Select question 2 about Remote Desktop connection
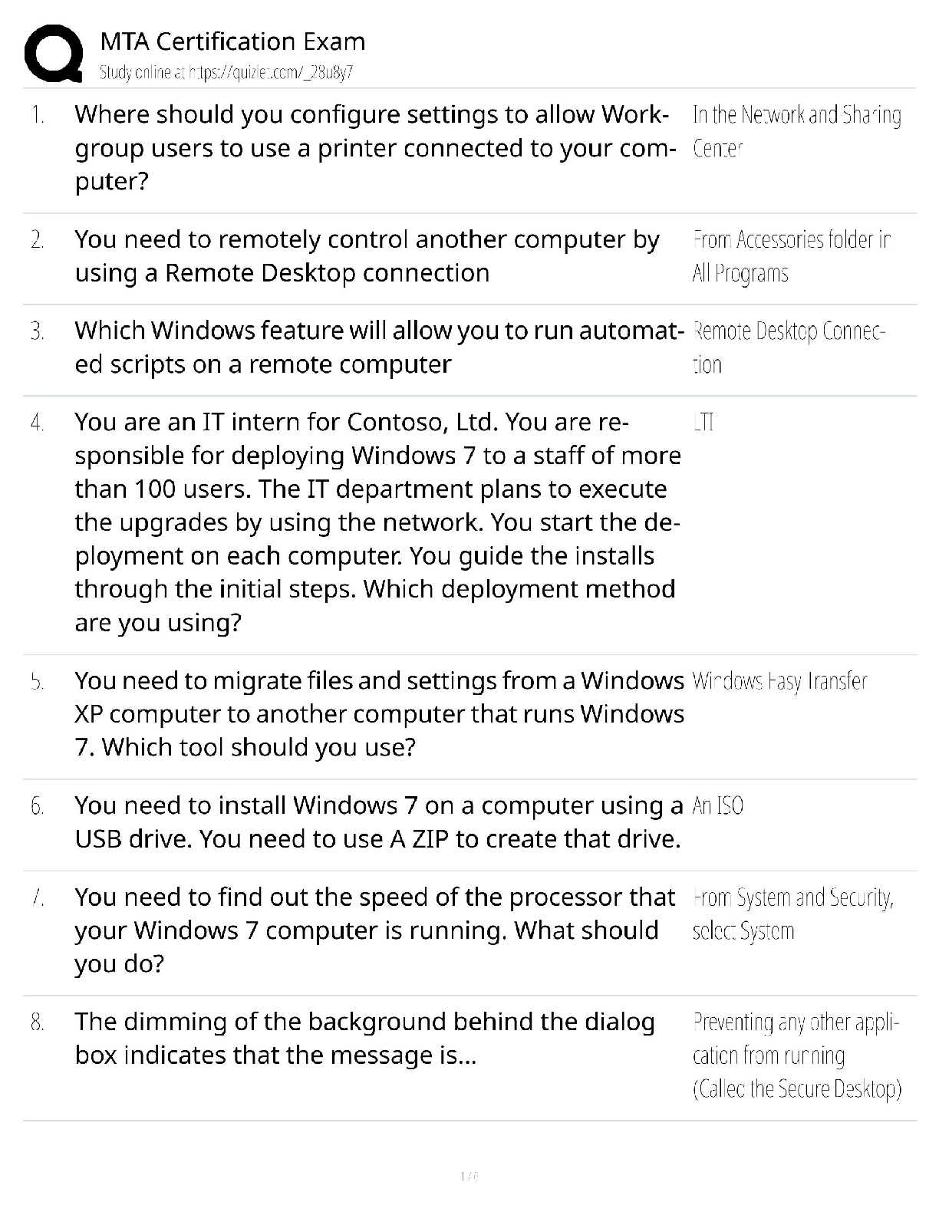 pos(367,256)
